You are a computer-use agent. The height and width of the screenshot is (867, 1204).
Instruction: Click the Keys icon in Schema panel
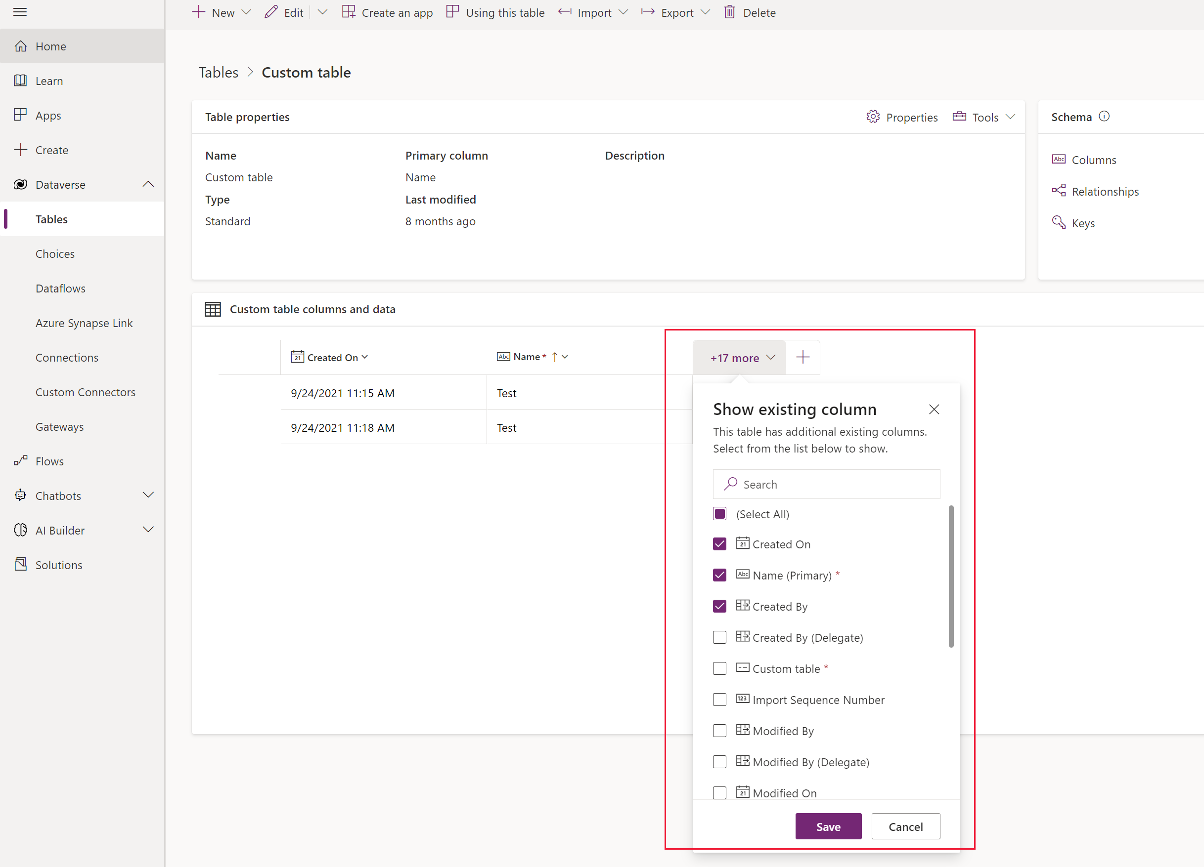1061,223
